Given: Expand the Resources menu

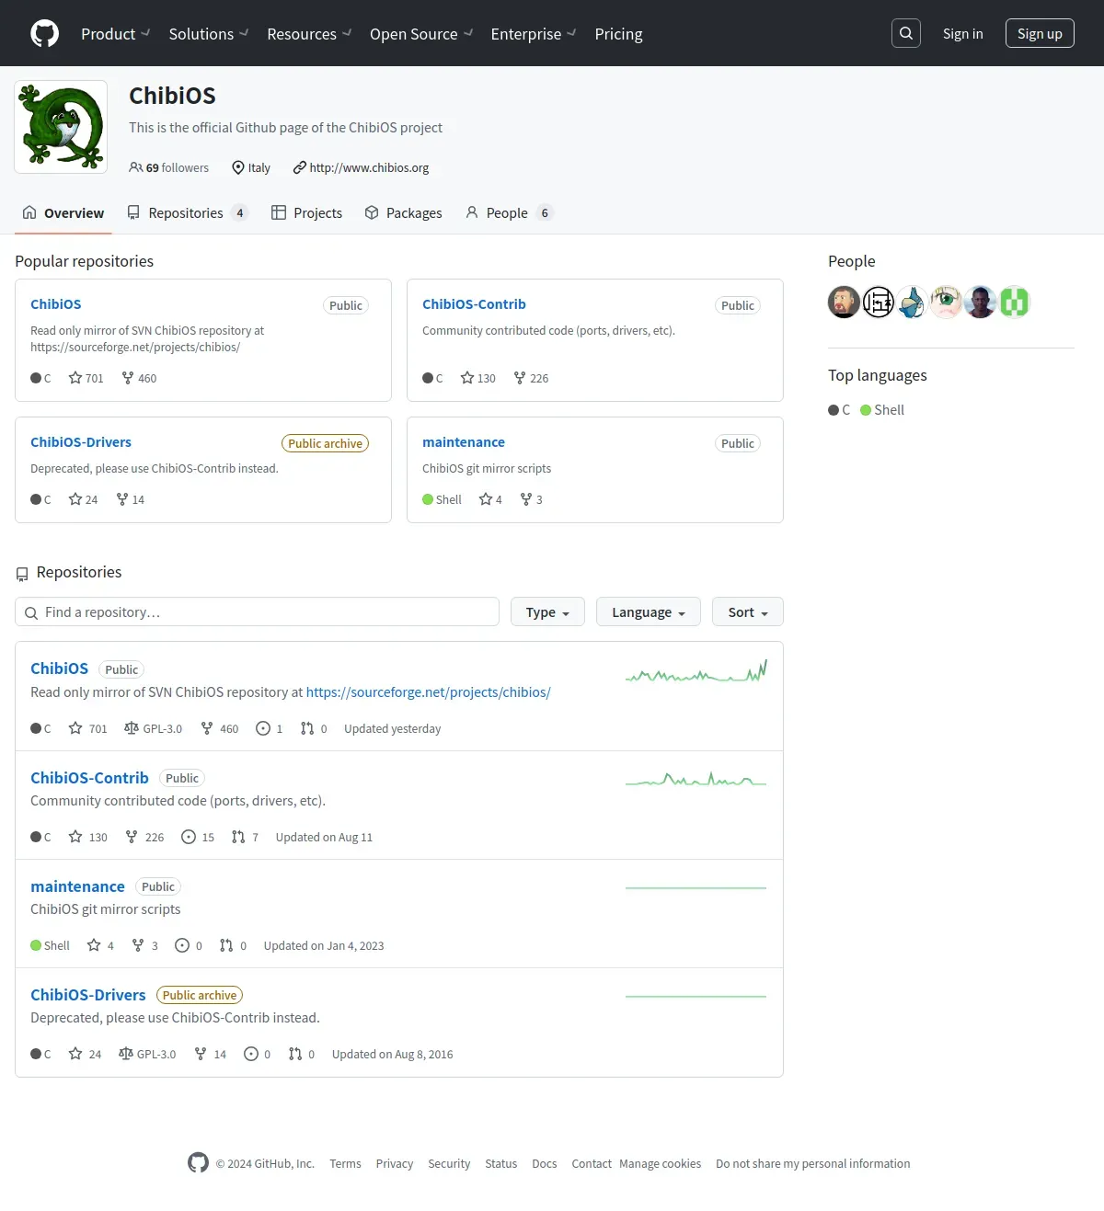Looking at the screenshot, I should (309, 33).
